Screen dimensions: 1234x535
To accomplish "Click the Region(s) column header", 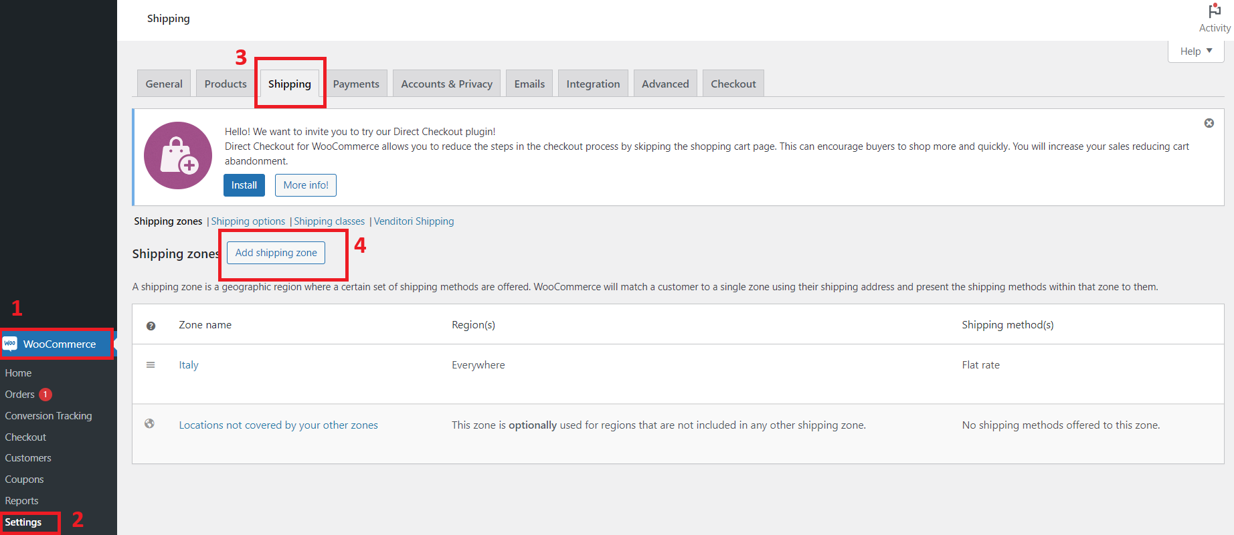I will 473,325.
